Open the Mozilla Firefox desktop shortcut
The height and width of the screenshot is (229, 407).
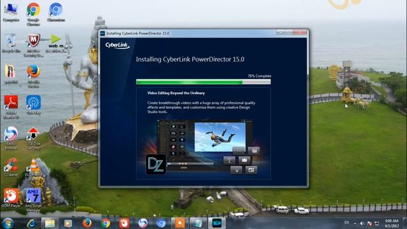click(x=33, y=76)
